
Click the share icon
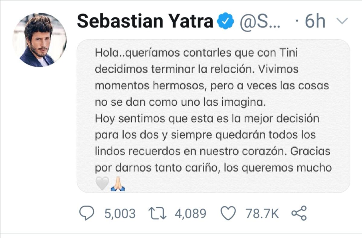pyautogui.click(x=299, y=213)
